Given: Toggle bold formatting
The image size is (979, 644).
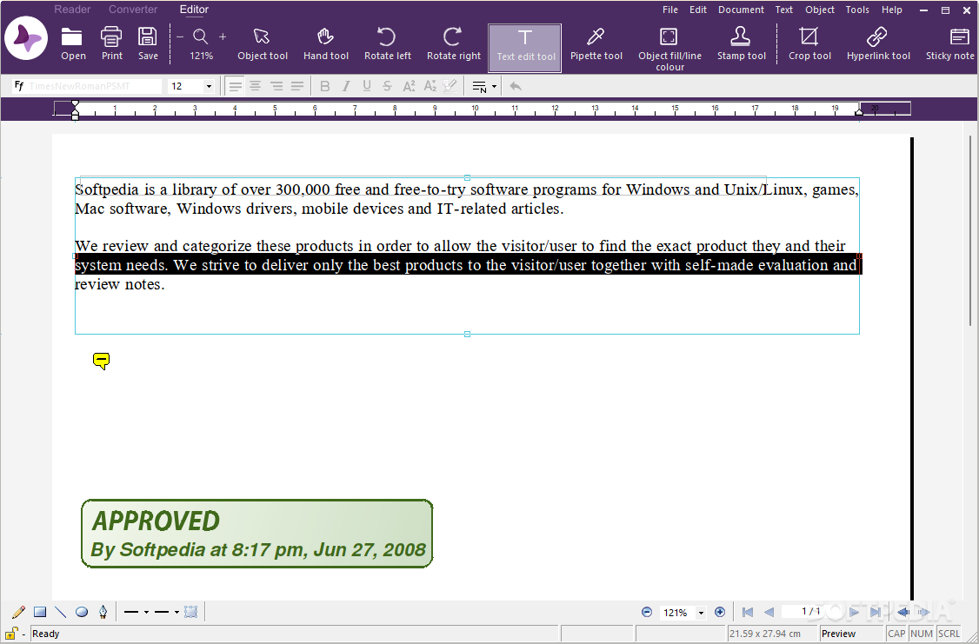Looking at the screenshot, I should 324,86.
